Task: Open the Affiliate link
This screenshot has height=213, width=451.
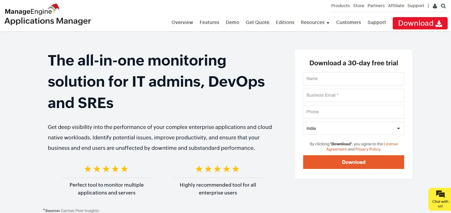Action: click(x=396, y=6)
